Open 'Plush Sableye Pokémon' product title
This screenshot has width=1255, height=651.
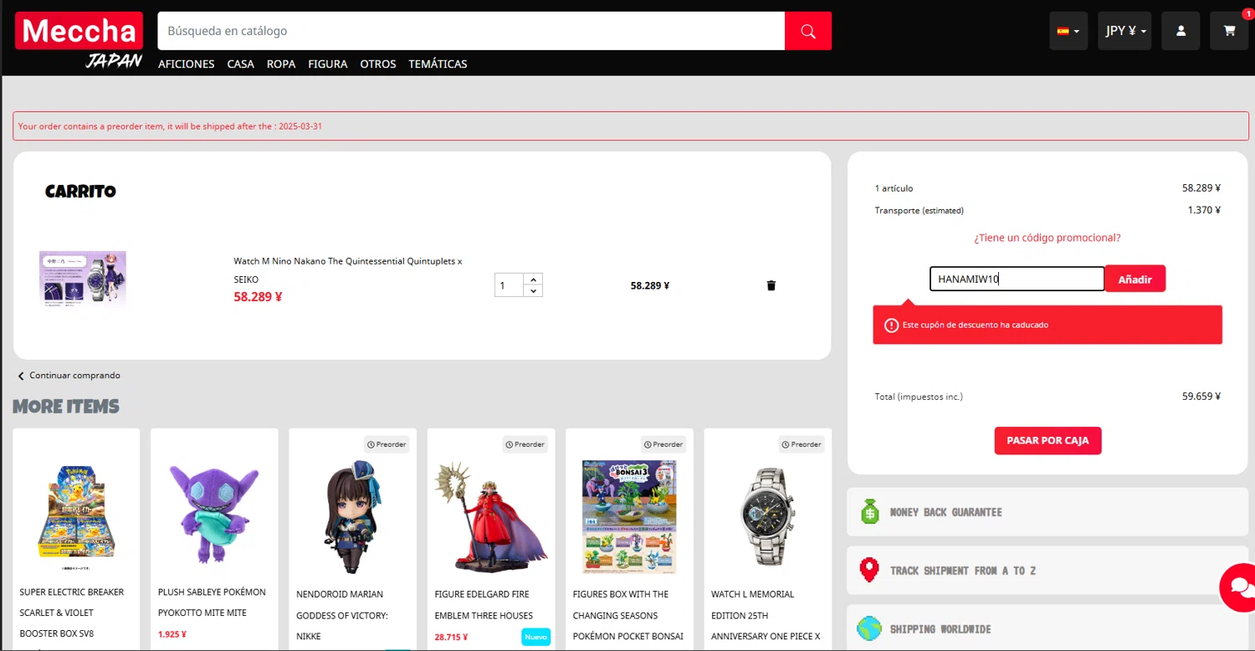tap(212, 602)
